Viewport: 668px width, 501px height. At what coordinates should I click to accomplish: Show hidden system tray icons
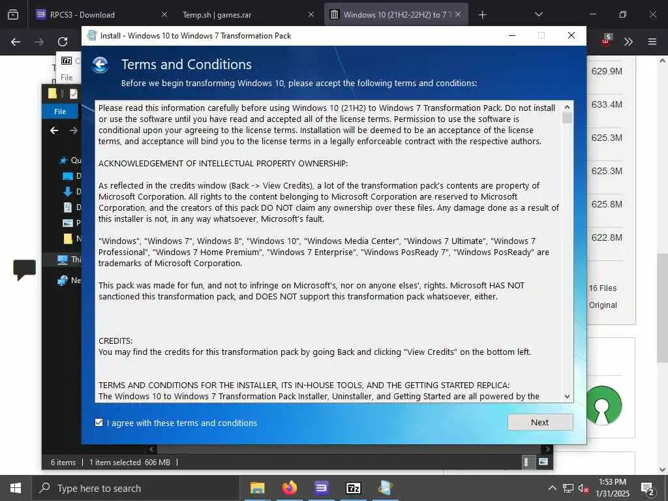[552, 488]
